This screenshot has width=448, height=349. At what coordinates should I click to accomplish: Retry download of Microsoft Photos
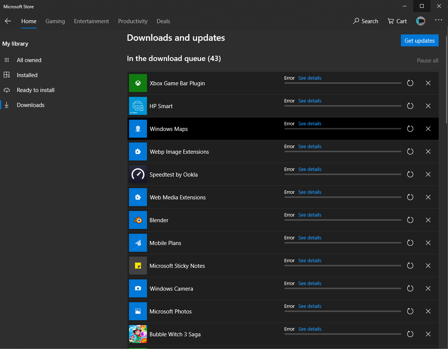tap(410, 311)
